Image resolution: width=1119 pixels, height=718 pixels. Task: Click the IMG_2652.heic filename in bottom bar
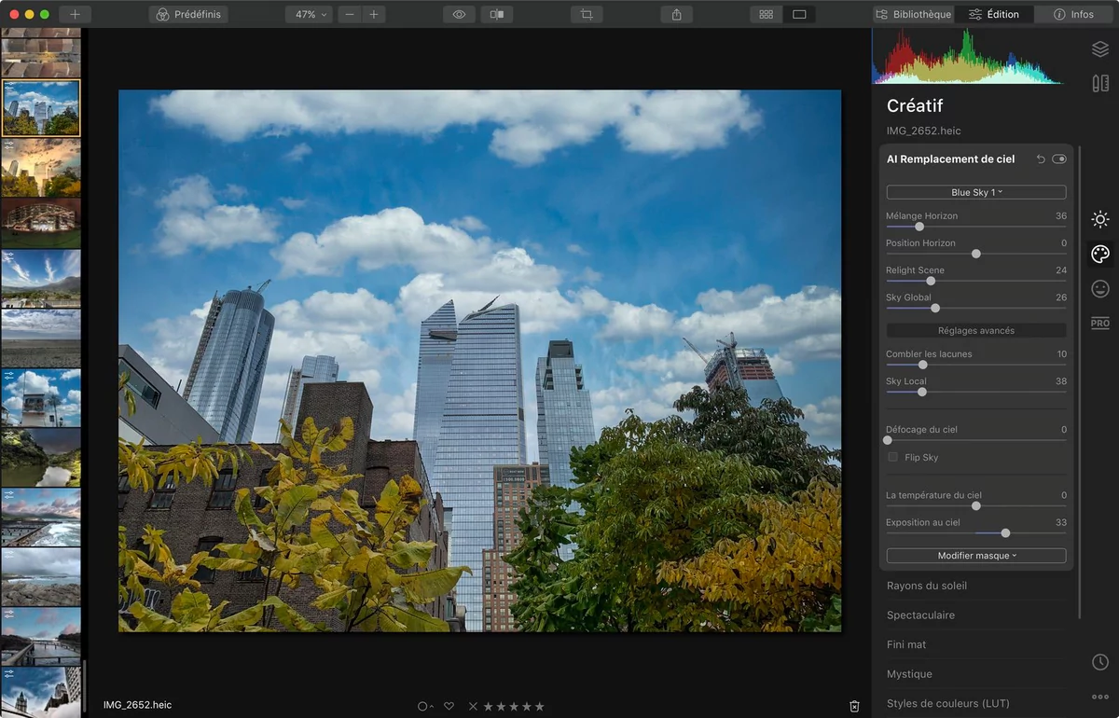(137, 705)
